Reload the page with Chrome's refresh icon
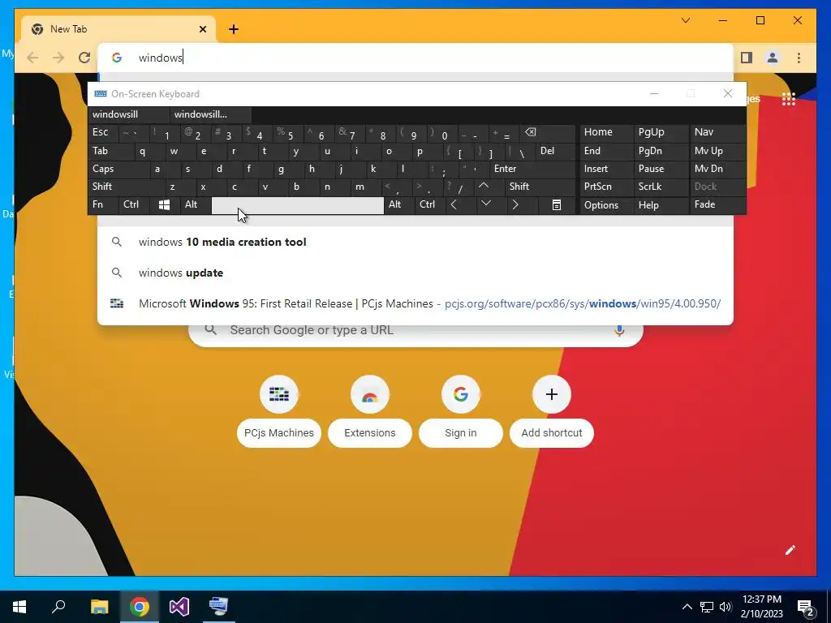Image resolution: width=831 pixels, height=623 pixels. click(84, 58)
